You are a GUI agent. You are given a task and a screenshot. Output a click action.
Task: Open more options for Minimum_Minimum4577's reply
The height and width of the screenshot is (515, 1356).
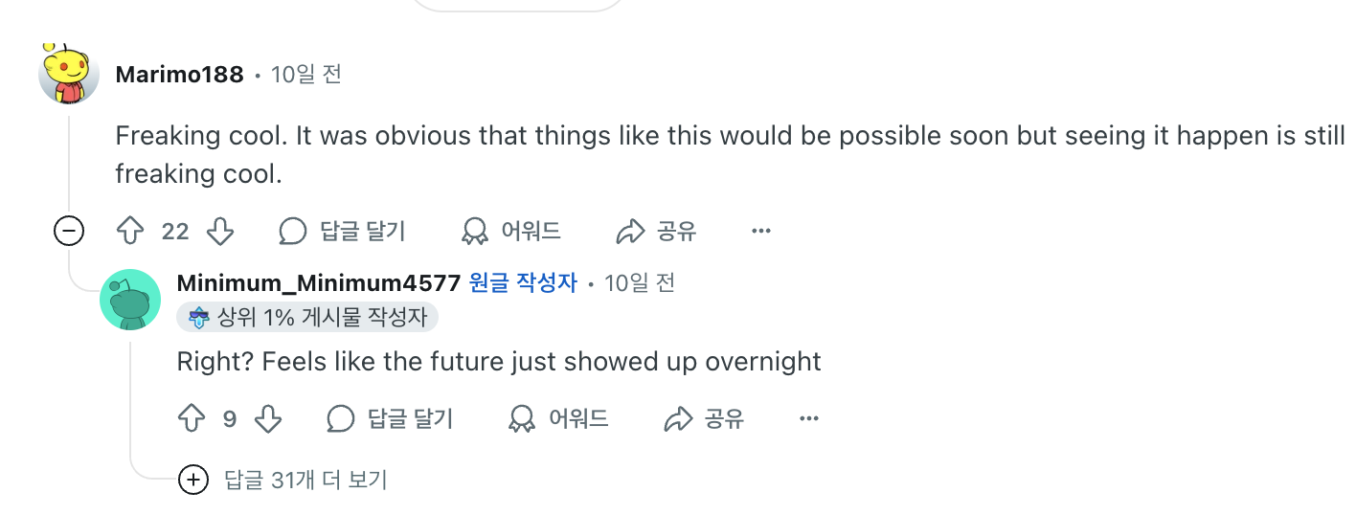(809, 418)
